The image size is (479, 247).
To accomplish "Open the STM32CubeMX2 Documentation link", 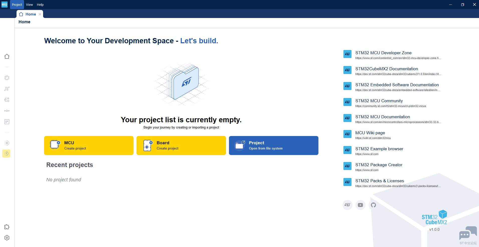I will 387,69.
